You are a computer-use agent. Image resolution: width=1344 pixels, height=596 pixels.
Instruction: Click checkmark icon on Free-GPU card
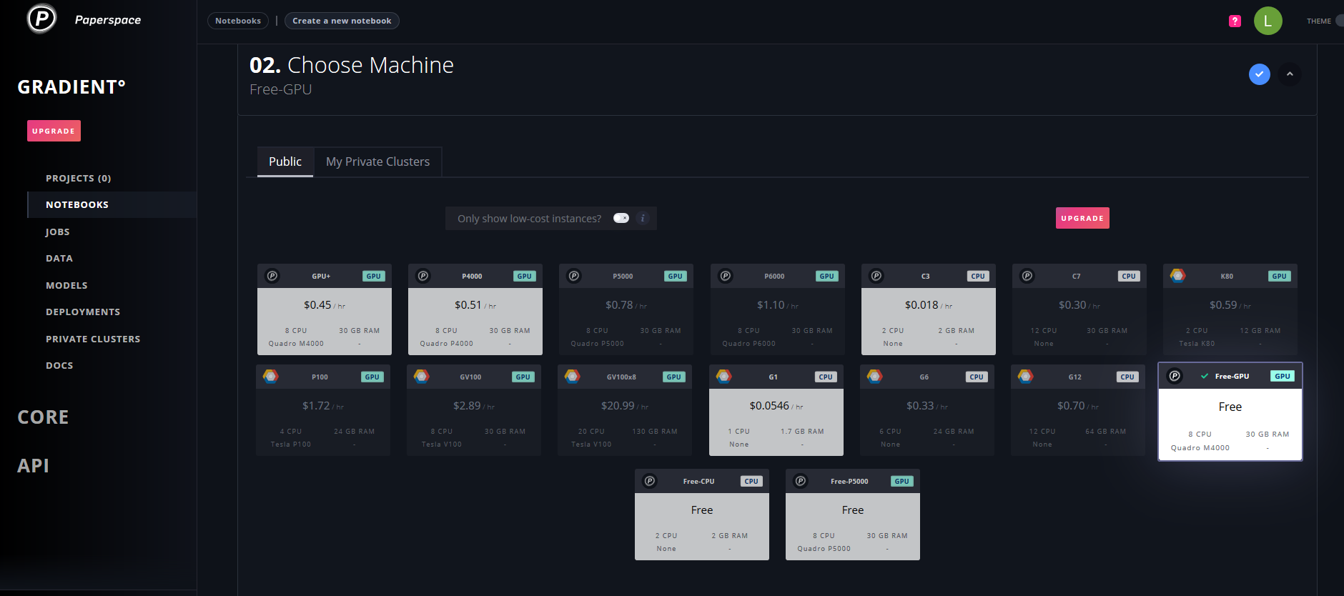point(1205,376)
